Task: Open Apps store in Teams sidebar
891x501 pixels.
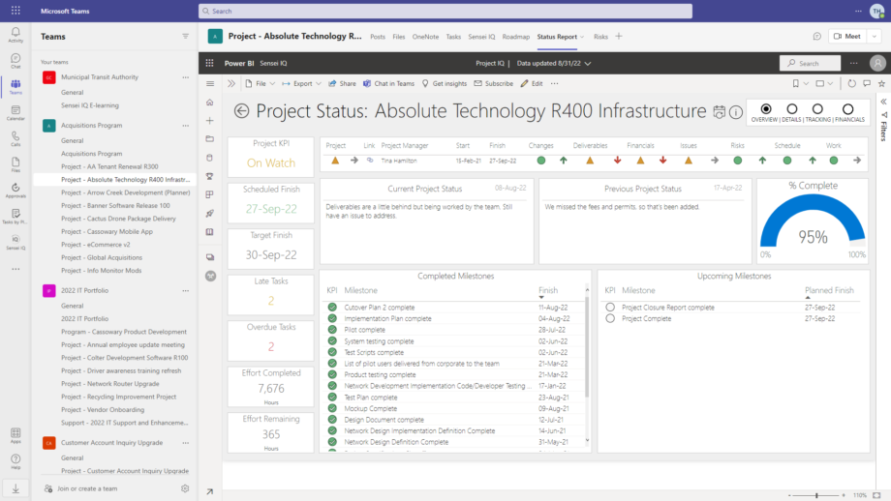Action: click(15, 436)
